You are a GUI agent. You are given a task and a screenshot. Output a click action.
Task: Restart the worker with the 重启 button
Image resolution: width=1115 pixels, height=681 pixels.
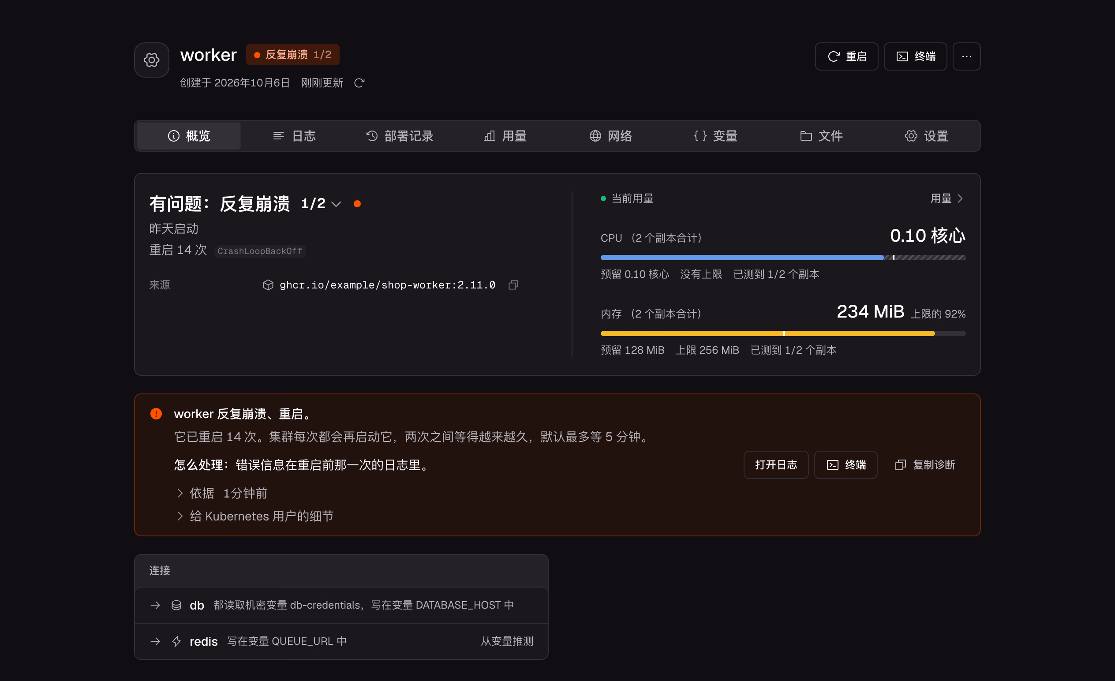846,56
